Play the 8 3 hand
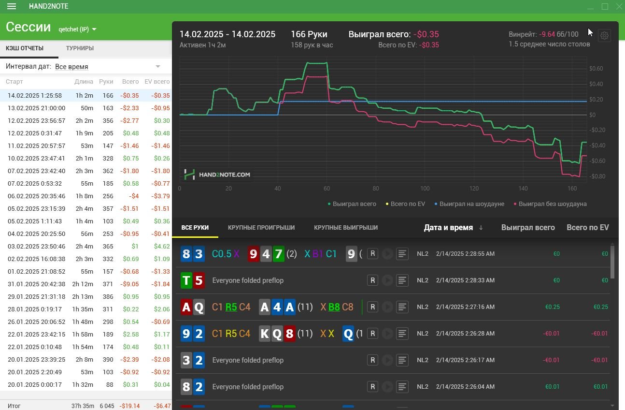625x410 pixels. [387, 254]
